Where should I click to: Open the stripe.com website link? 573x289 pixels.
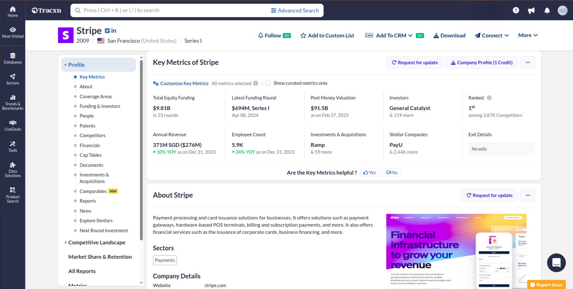(x=215, y=285)
